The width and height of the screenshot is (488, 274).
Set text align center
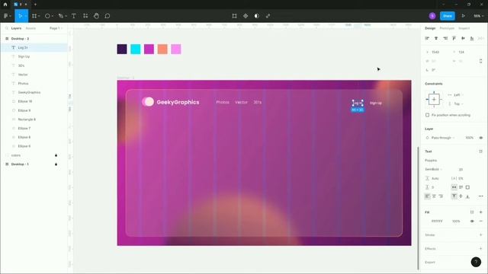(434, 196)
